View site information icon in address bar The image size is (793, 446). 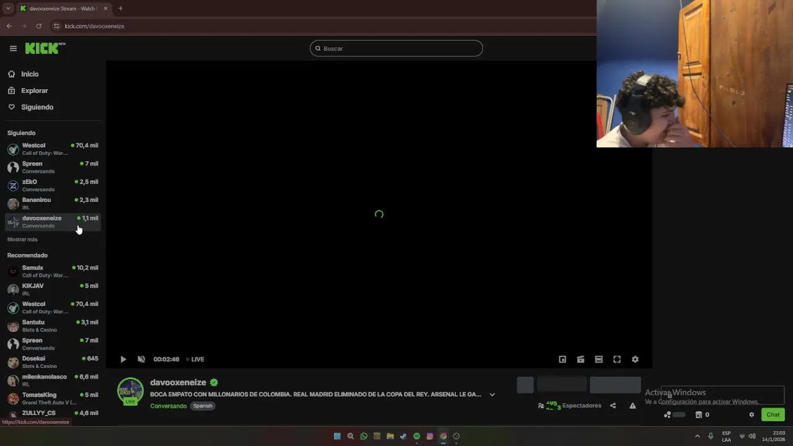pos(56,26)
